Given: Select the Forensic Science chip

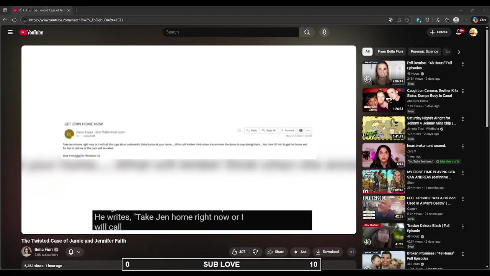Looking at the screenshot, I should point(425,51).
